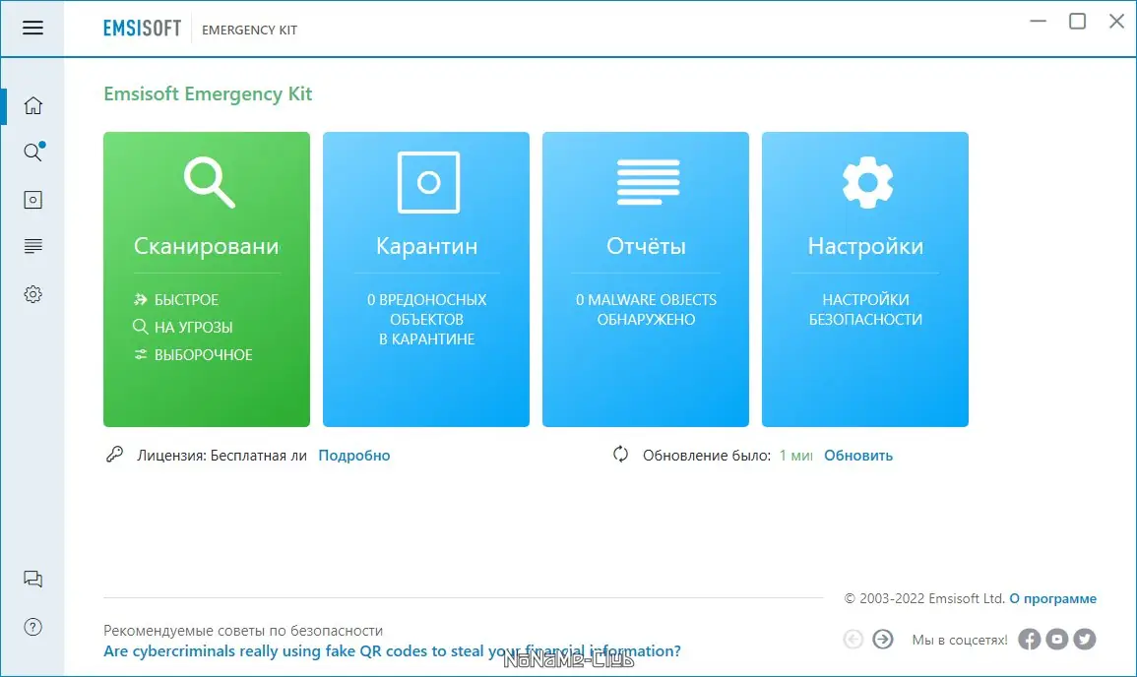Minimize the Emsisoft window

tap(1039, 21)
